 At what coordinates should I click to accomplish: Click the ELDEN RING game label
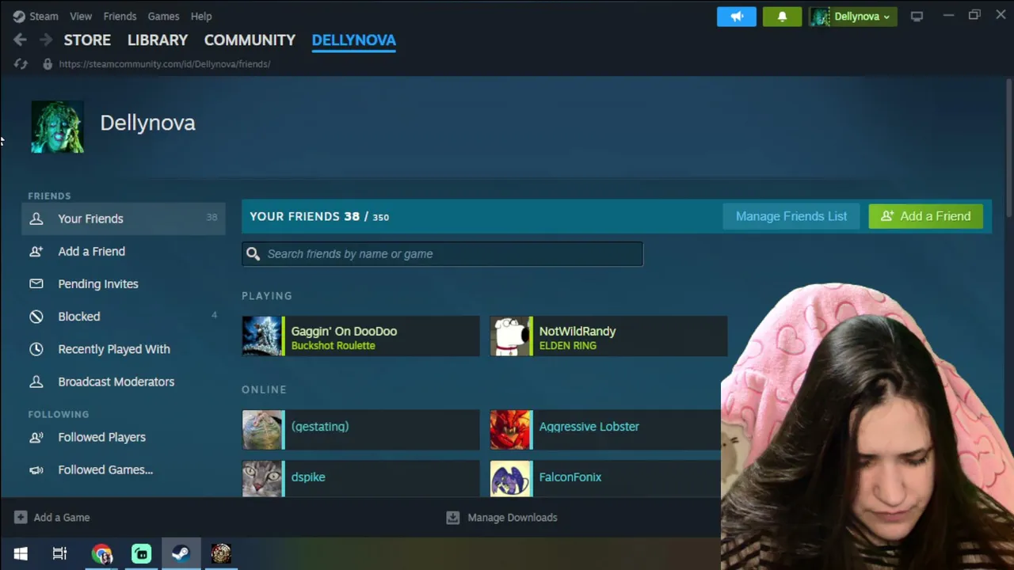click(x=568, y=346)
